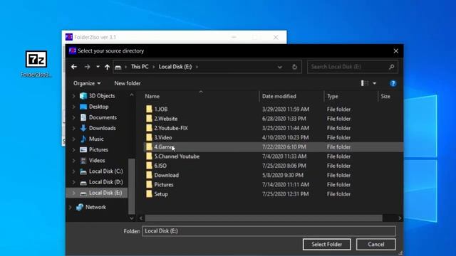This screenshot has height=256, width=456.
Task: Select 3D Objects in the sidebar
Action: click(101, 96)
